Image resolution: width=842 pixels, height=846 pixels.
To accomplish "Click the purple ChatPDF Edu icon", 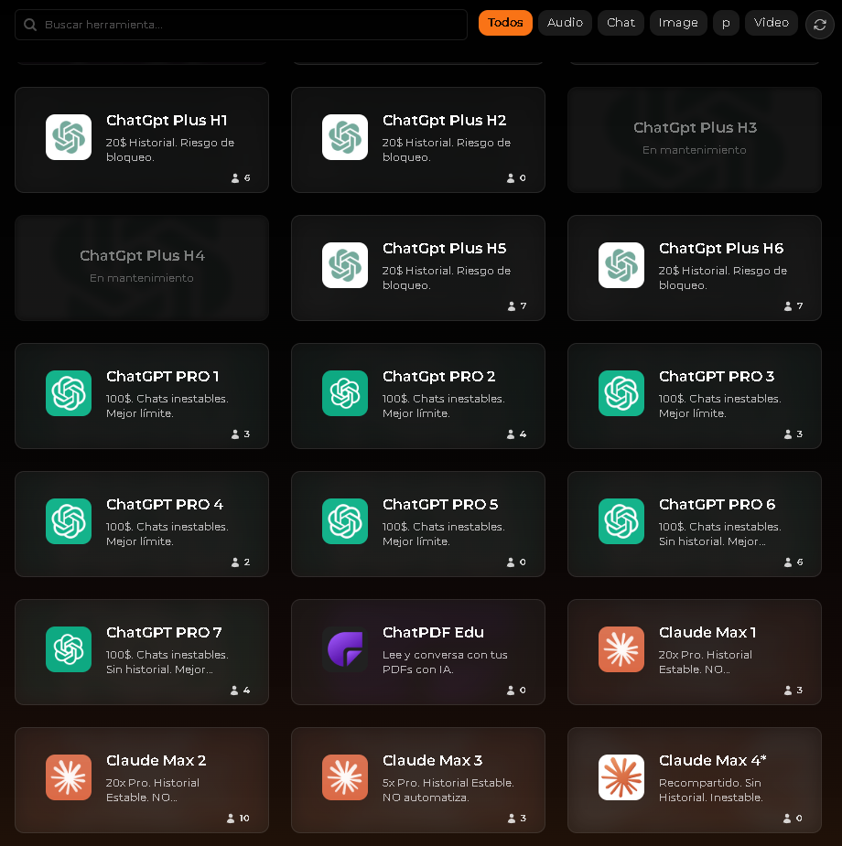I will click(345, 649).
